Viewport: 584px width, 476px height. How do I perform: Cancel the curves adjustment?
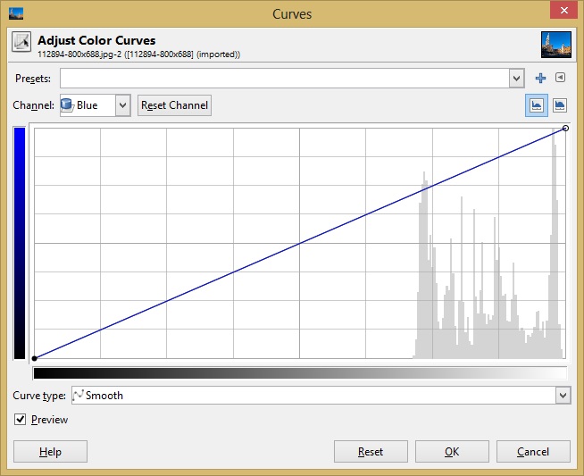coord(533,452)
